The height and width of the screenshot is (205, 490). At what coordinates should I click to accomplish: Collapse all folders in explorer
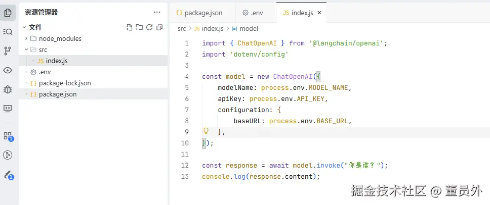[159, 27]
